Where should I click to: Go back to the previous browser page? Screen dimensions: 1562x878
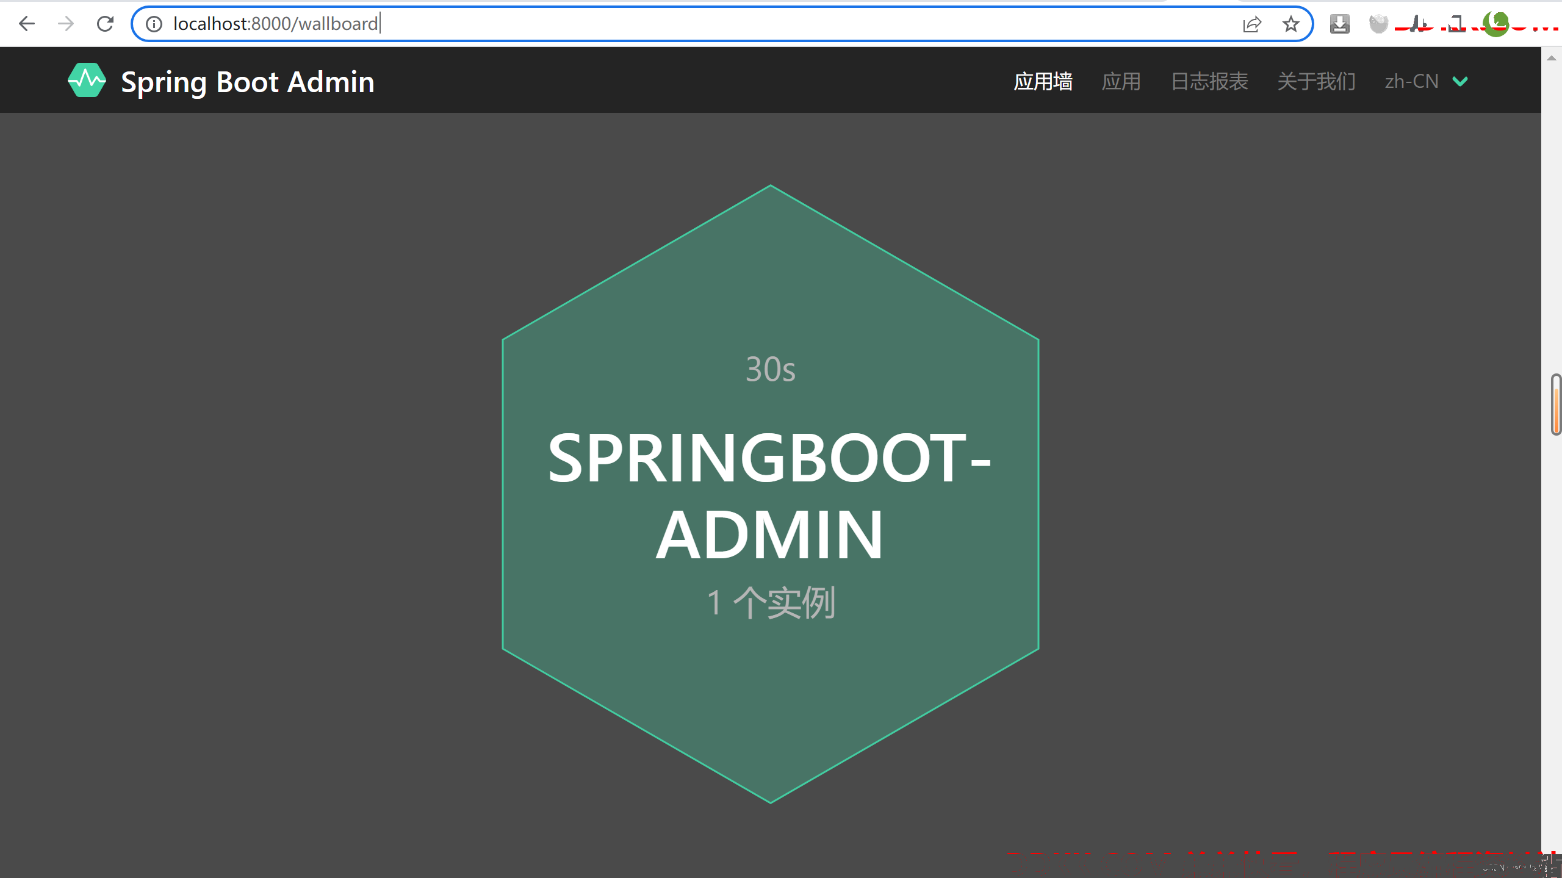coord(27,24)
